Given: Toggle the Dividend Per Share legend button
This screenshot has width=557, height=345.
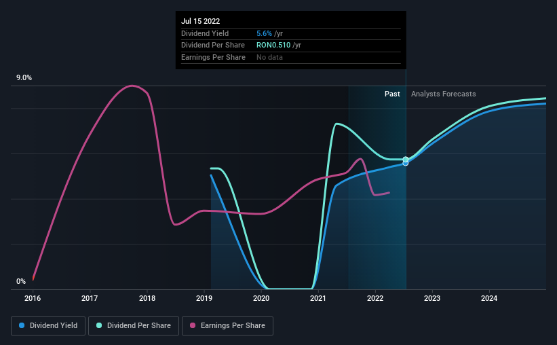Looking at the screenshot, I should click(134, 326).
